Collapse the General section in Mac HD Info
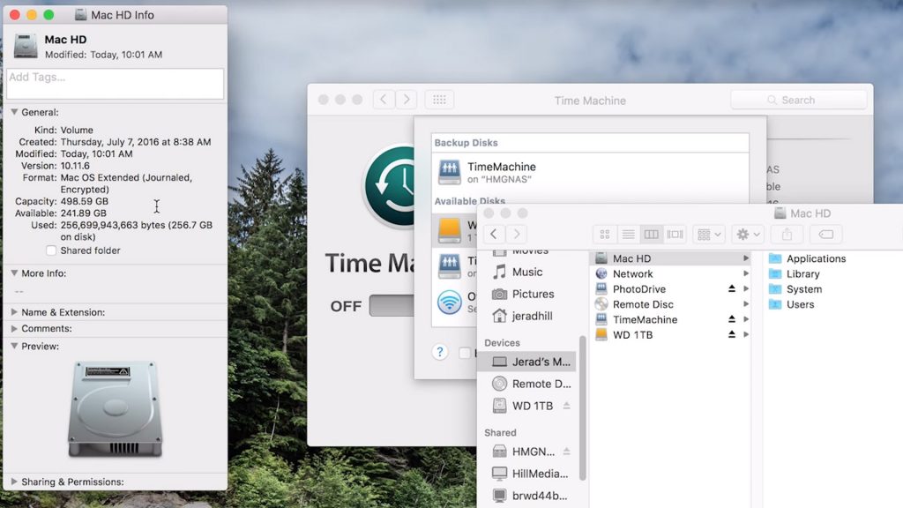903x508 pixels. [14, 112]
